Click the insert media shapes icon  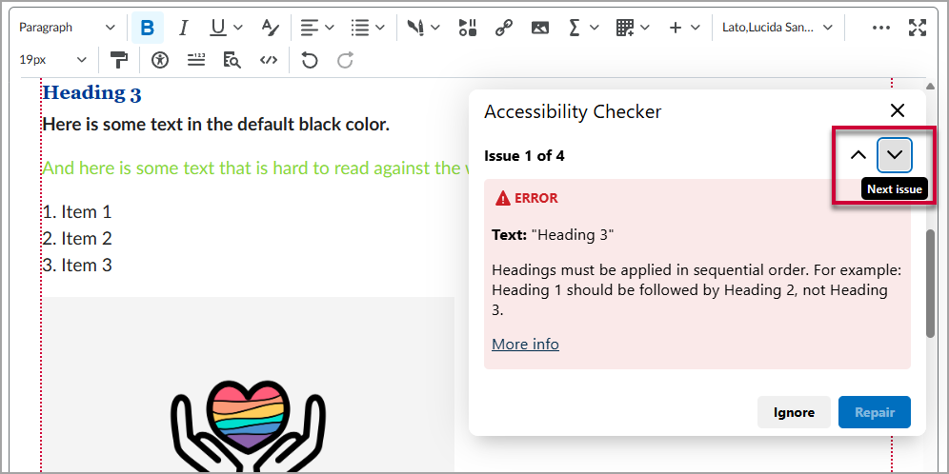tap(468, 28)
